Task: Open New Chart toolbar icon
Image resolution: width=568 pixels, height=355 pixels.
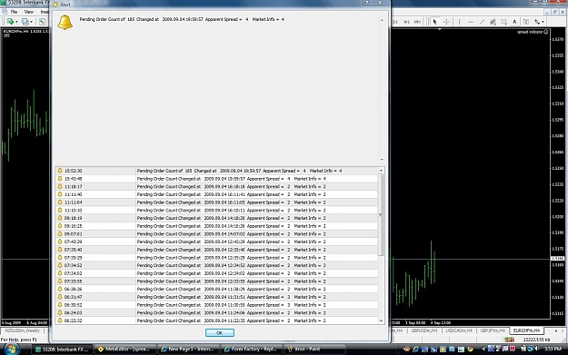Action: (10, 22)
